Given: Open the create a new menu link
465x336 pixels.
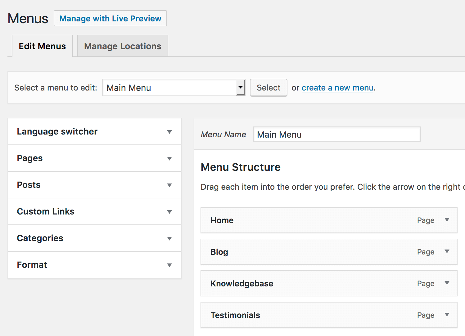Looking at the screenshot, I should tap(337, 88).
